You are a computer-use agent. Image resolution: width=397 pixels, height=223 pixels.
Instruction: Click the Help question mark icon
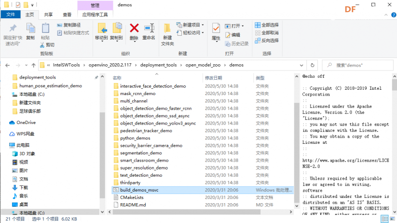394,15
